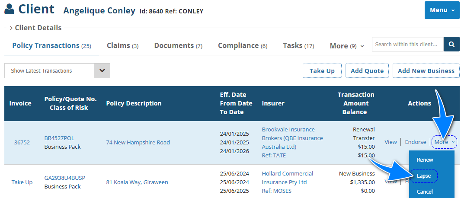The width and height of the screenshot is (461, 198).
Task: Click Cancel in the actions menu
Action: pos(425,192)
